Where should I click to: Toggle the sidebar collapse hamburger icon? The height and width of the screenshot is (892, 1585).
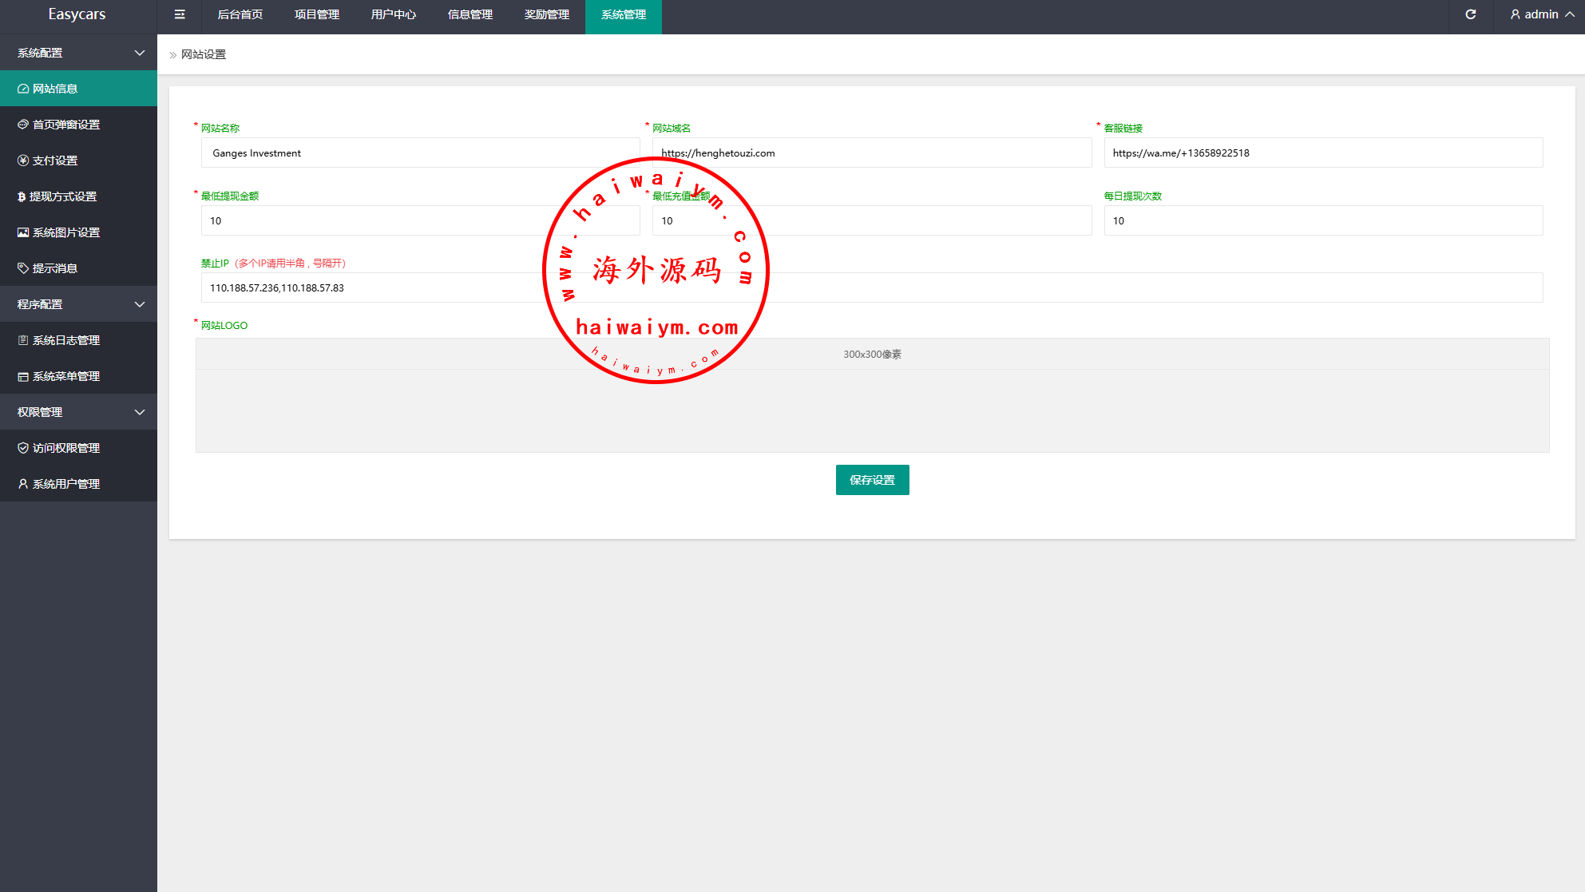tap(180, 14)
